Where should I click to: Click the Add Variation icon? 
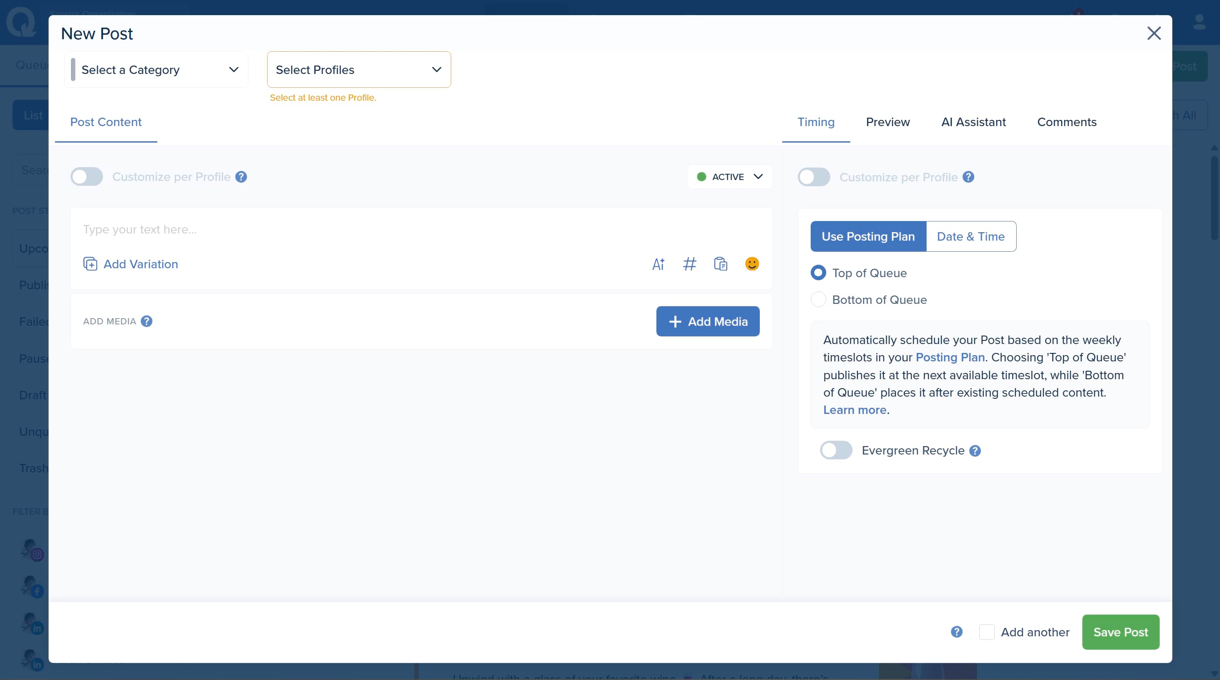[x=91, y=264]
